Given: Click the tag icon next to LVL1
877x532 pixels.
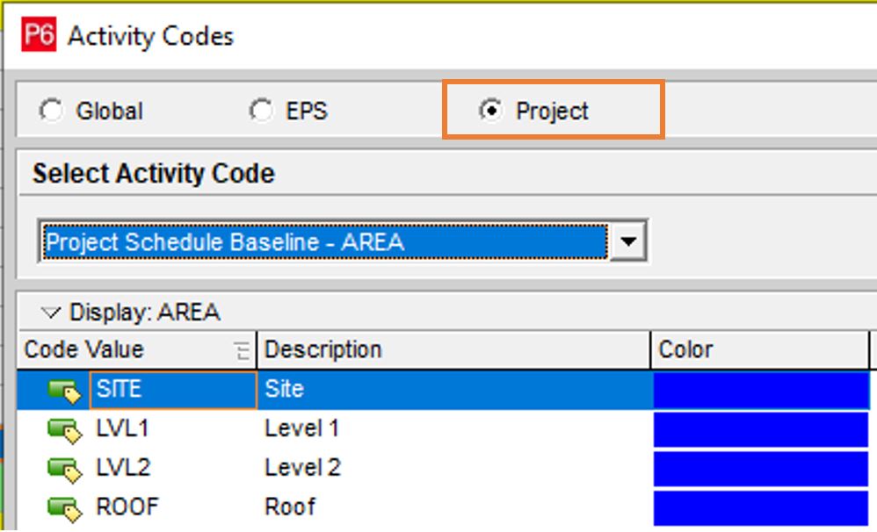Looking at the screenshot, I should [66, 428].
